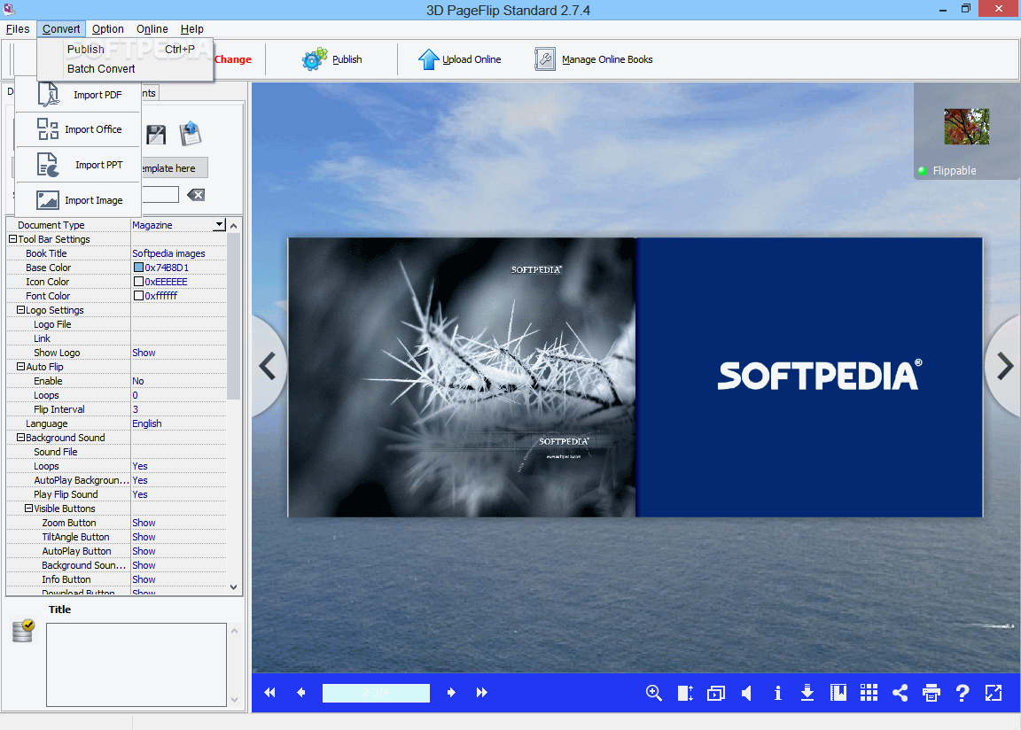The width and height of the screenshot is (1021, 730).
Task: Collapse the Background Sound group
Action: tap(21, 438)
